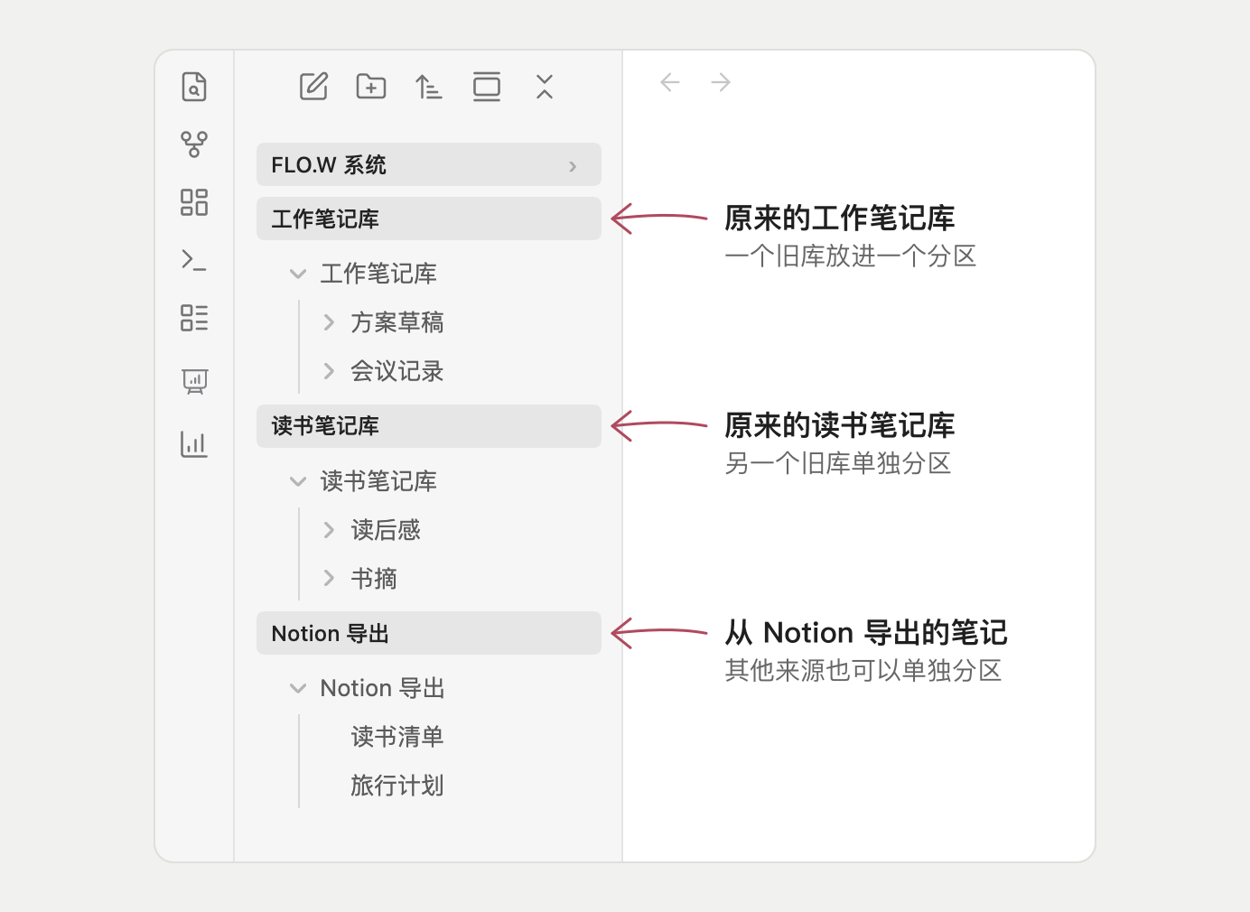Open the 读书清单 note
The width and height of the screenshot is (1250, 912).
(397, 737)
